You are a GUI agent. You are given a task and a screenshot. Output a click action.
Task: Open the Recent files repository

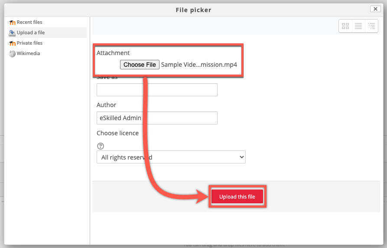point(29,22)
